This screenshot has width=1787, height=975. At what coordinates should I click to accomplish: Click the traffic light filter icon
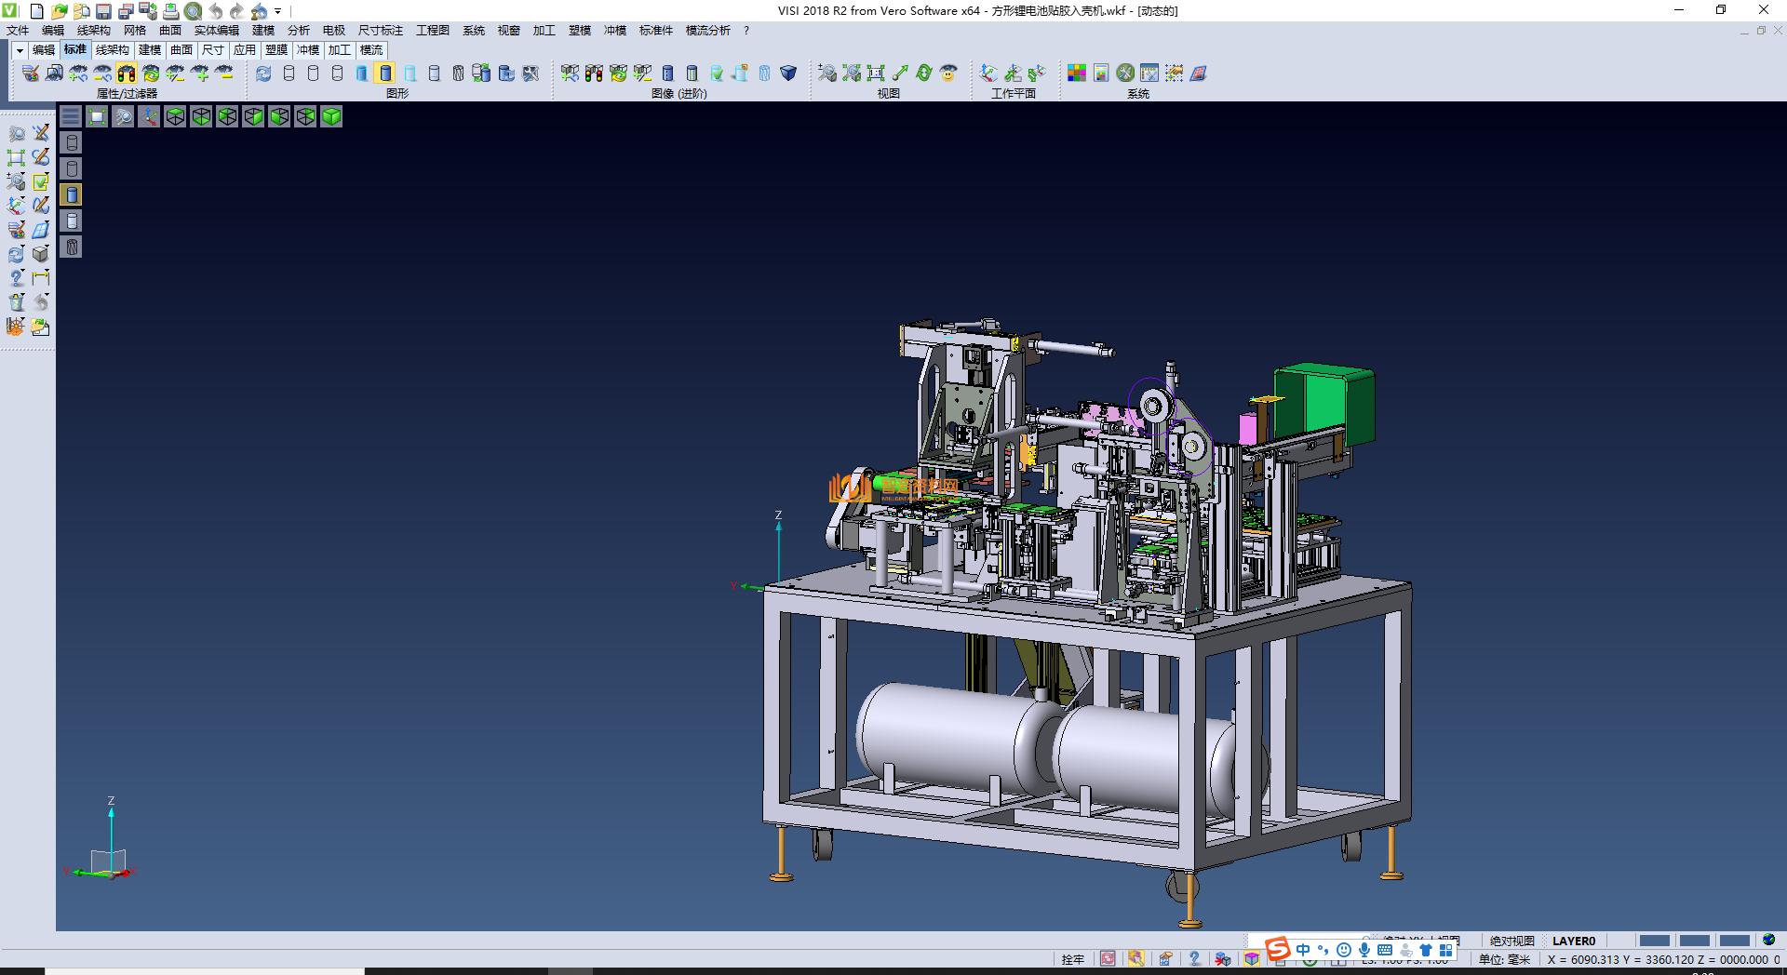127,73
